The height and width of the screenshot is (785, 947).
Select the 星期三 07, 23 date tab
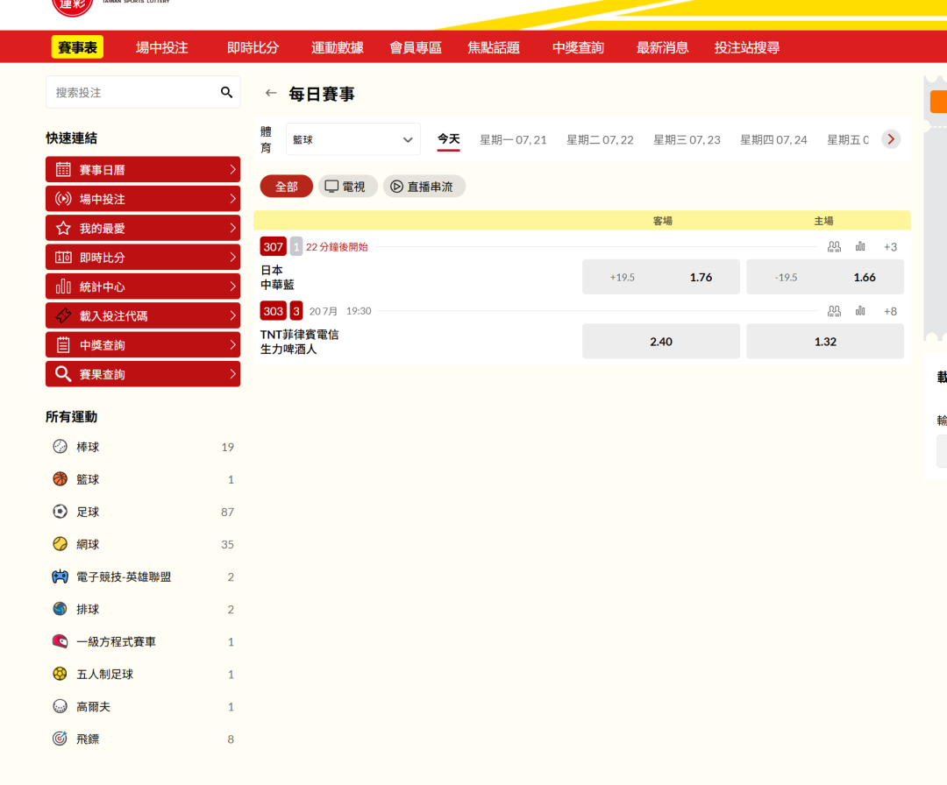tap(687, 139)
